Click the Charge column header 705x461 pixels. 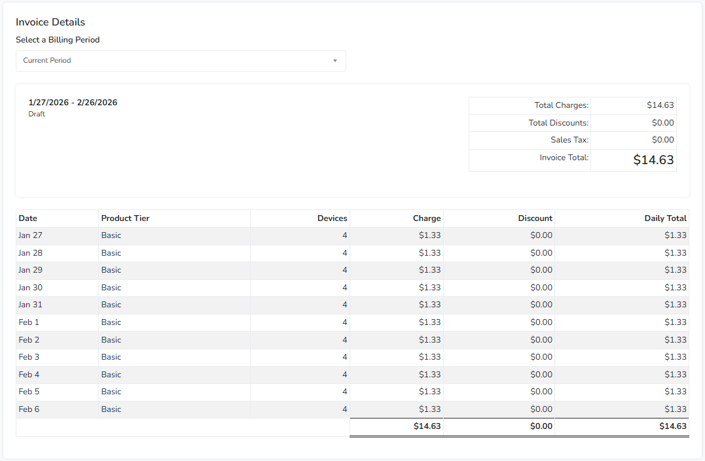[x=426, y=218]
